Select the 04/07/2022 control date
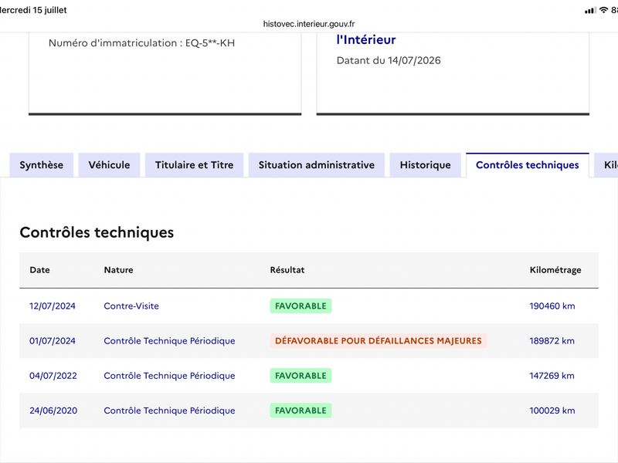 [53, 376]
